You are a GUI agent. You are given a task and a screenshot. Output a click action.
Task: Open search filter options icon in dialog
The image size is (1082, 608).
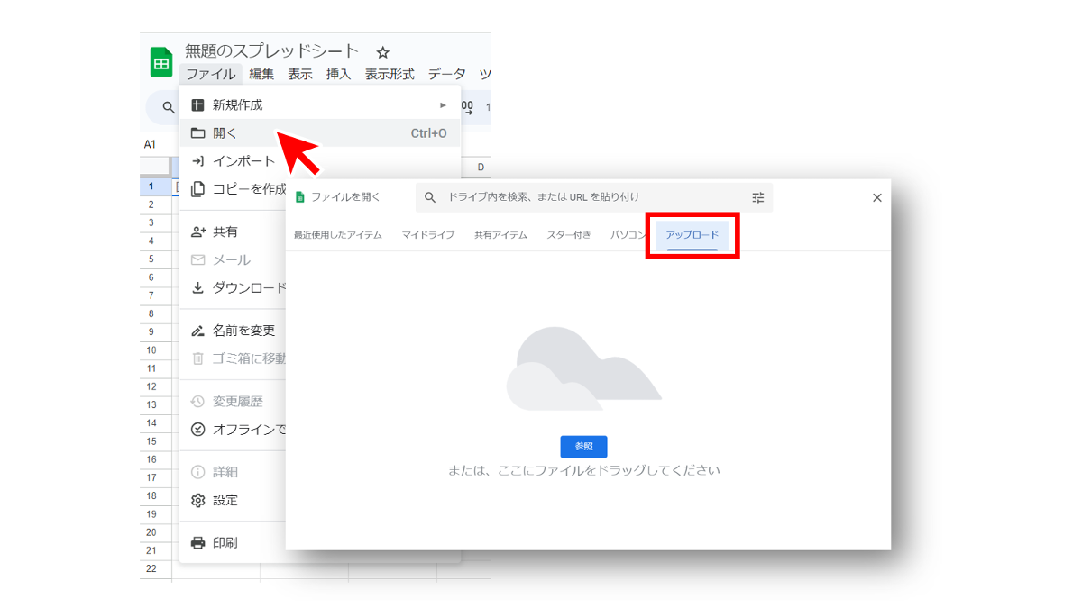pos(757,197)
